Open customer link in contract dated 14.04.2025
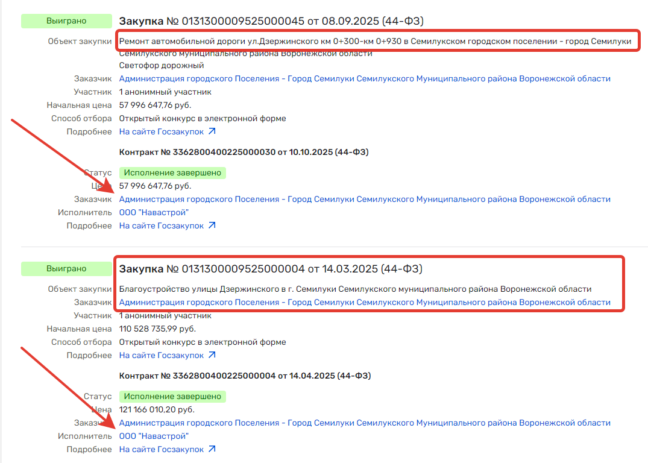 pyautogui.click(x=364, y=423)
